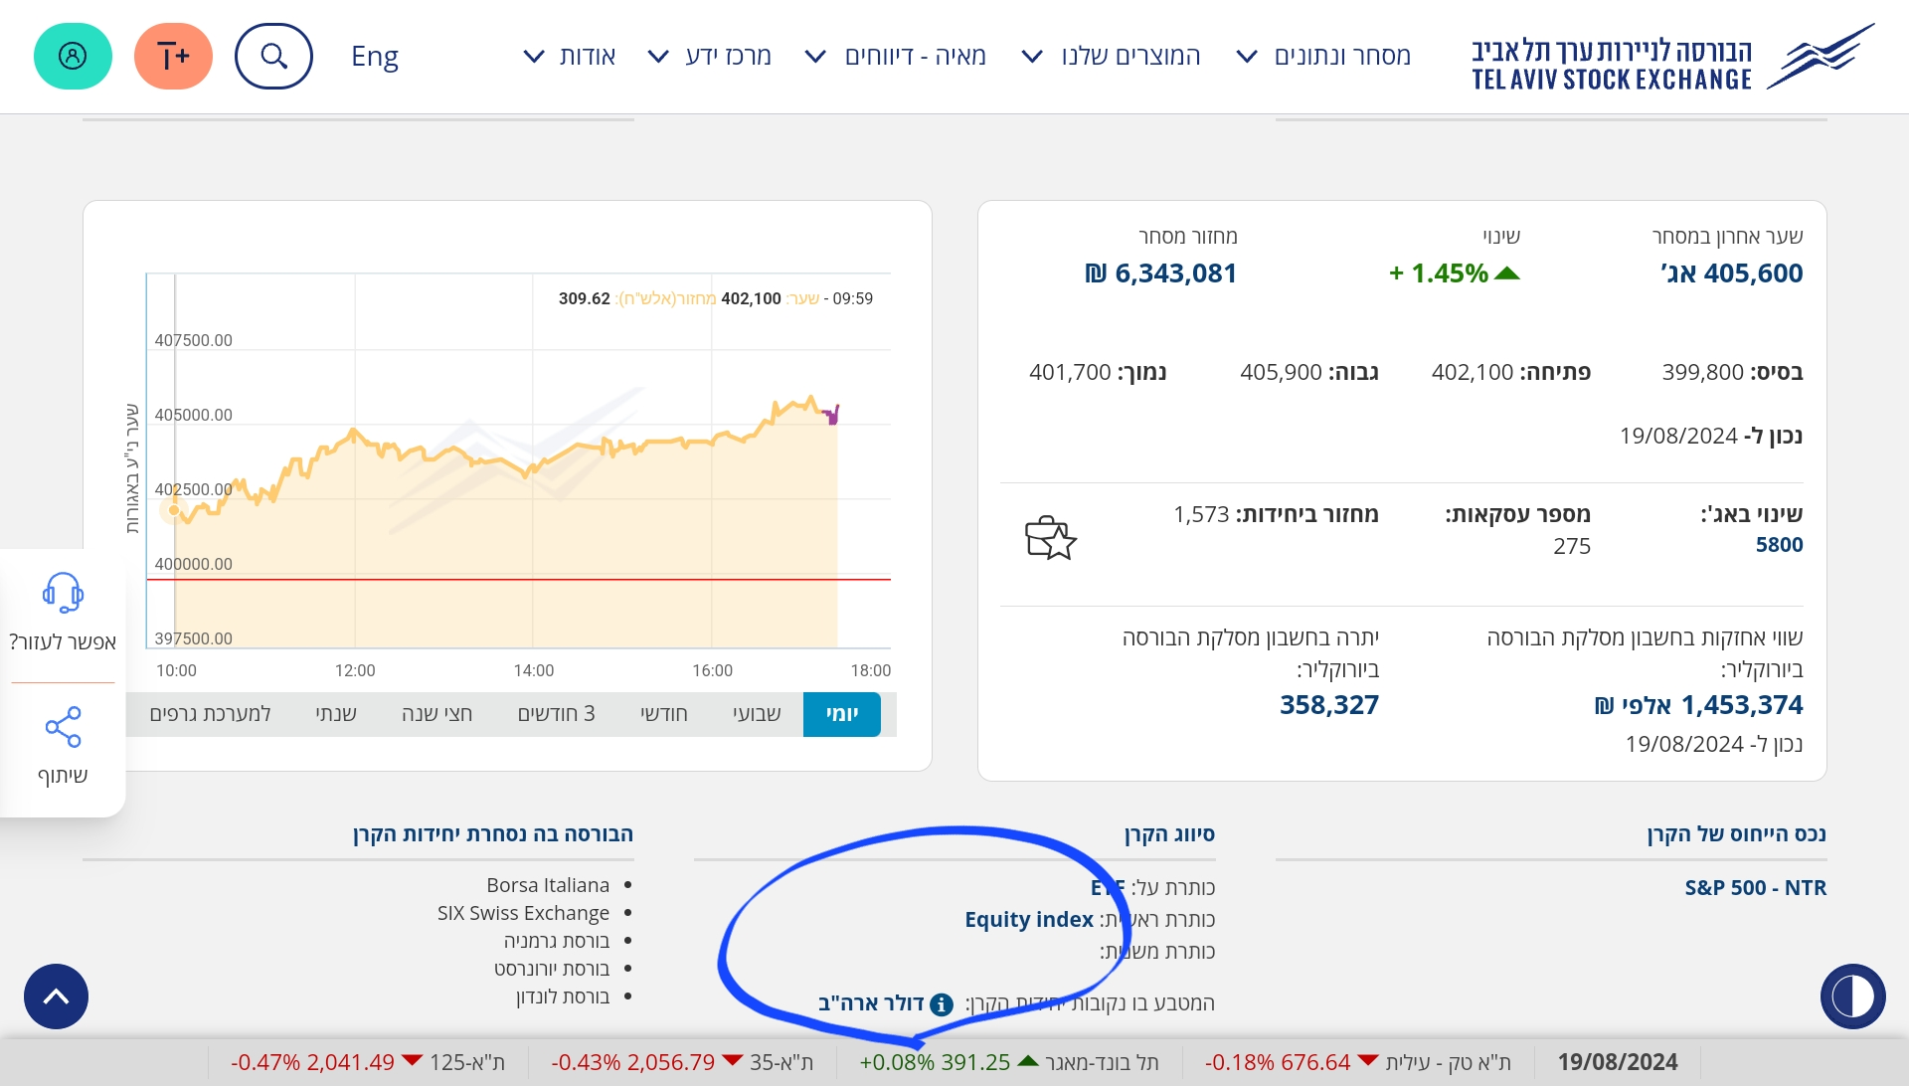
Task: Click the למערכת גרפים chart system button
Action: coord(210,714)
